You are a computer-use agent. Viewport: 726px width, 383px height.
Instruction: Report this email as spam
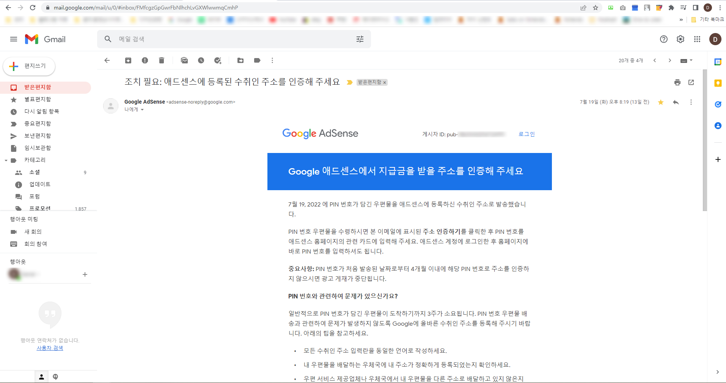[145, 60]
